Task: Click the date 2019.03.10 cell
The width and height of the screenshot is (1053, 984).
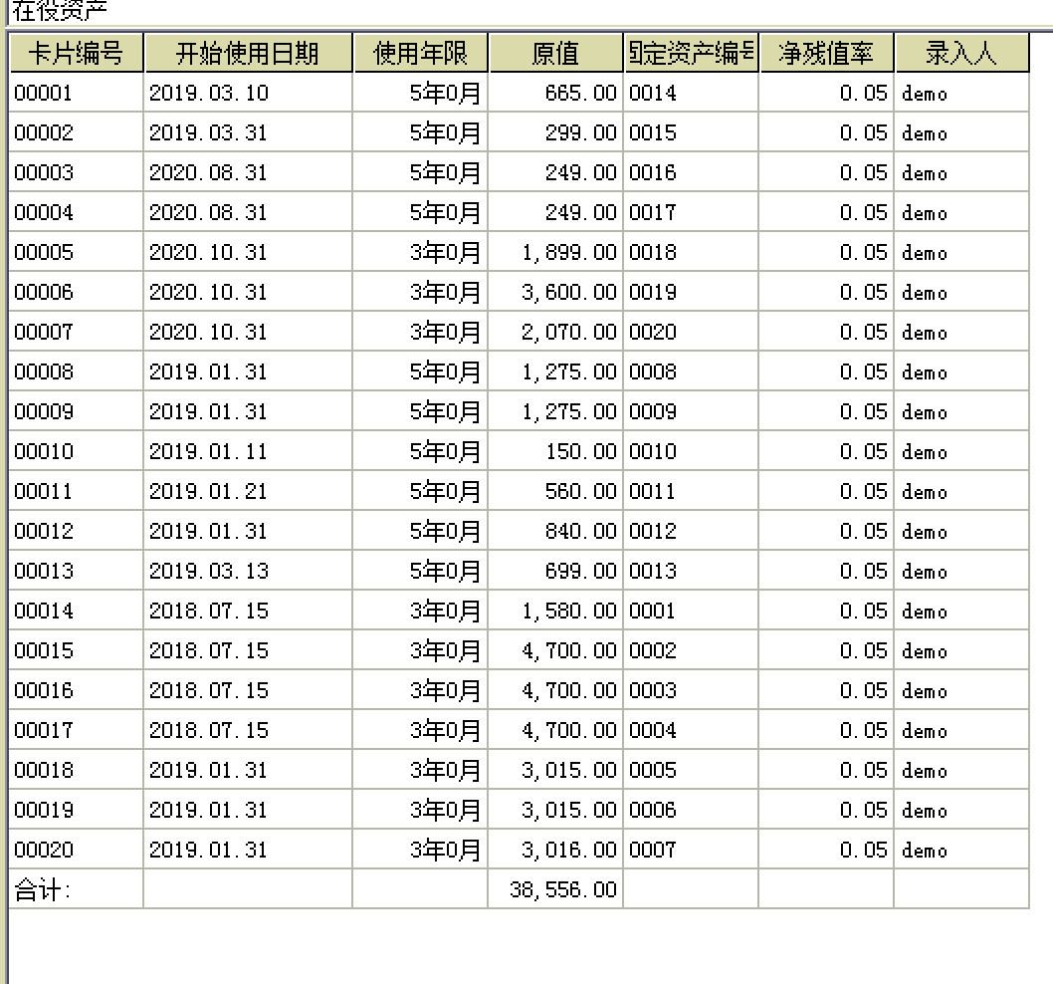Action: click(248, 93)
